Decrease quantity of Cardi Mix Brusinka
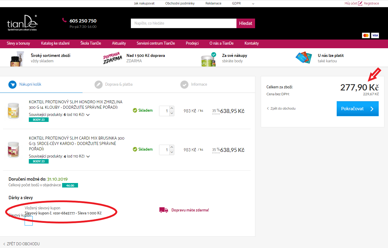The image size is (388, 248). coord(172,152)
